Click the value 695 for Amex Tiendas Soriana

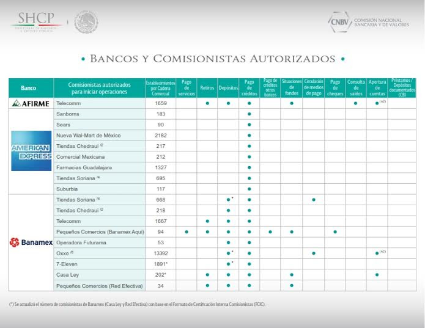[161, 178]
